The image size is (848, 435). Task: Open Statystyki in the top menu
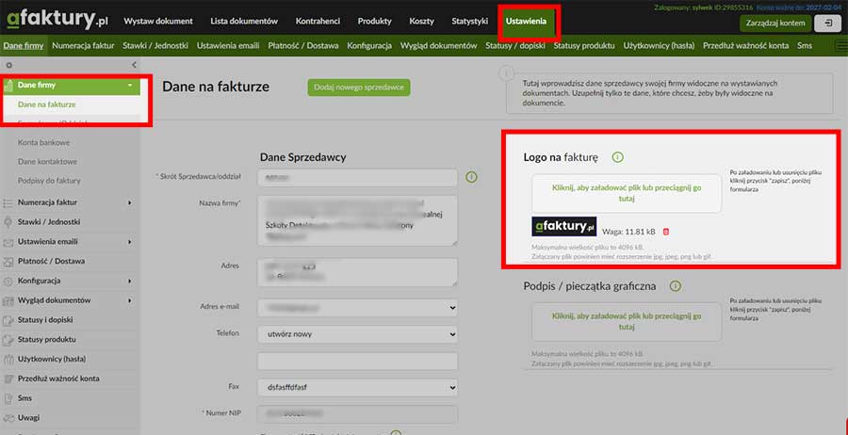pyautogui.click(x=469, y=21)
